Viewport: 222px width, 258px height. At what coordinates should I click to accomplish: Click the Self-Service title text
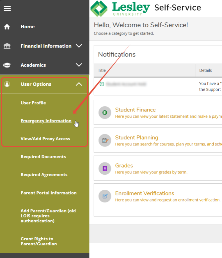(178, 8)
